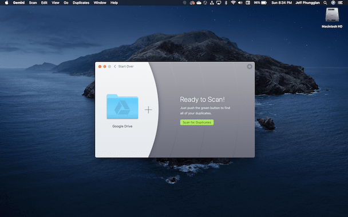
Task: Open the Bluetooth menu bar icon
Action: [226, 3]
